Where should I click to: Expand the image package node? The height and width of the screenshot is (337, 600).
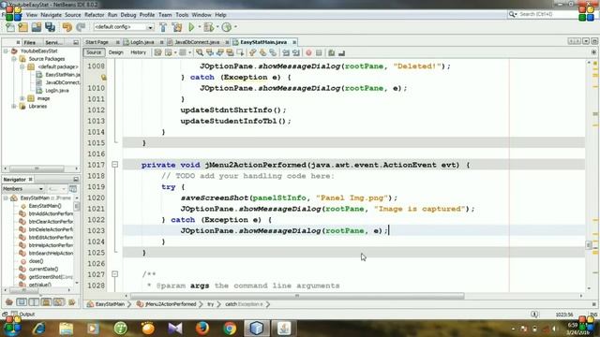point(22,98)
